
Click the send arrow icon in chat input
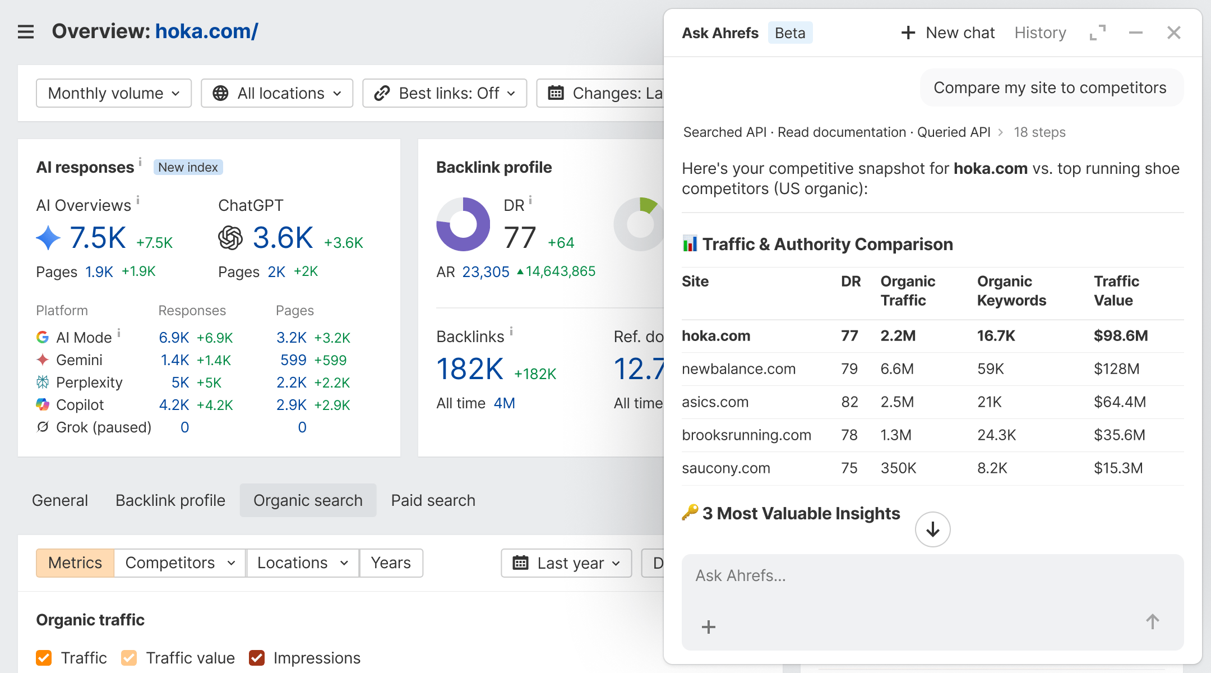(x=1153, y=621)
